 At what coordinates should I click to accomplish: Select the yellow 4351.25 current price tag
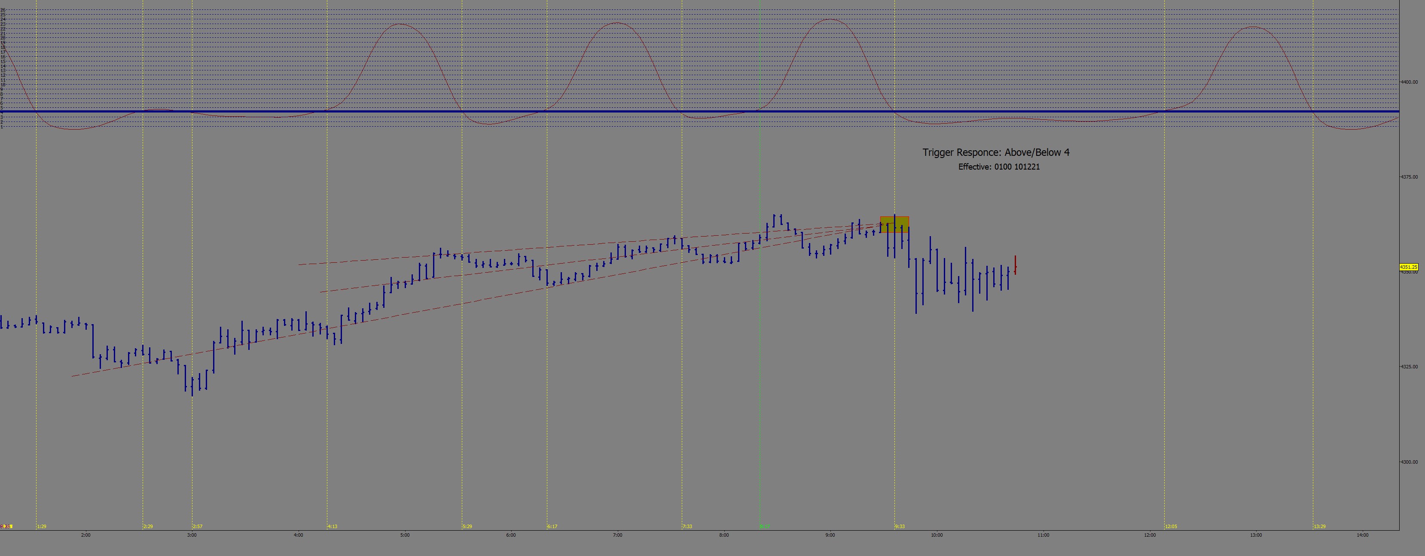click(x=1408, y=267)
